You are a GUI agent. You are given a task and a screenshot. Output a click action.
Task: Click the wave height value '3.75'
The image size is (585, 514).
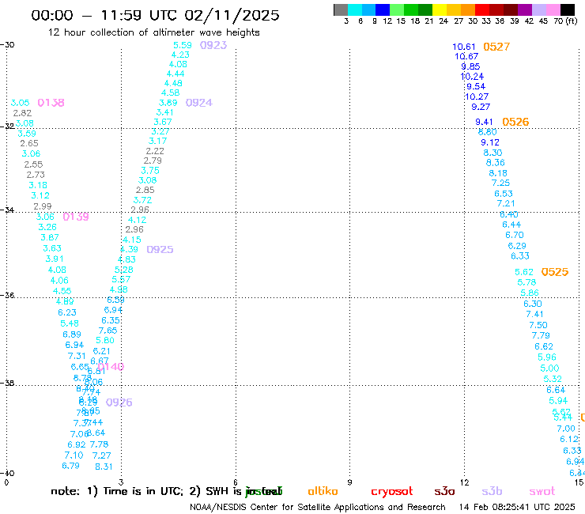click(150, 171)
